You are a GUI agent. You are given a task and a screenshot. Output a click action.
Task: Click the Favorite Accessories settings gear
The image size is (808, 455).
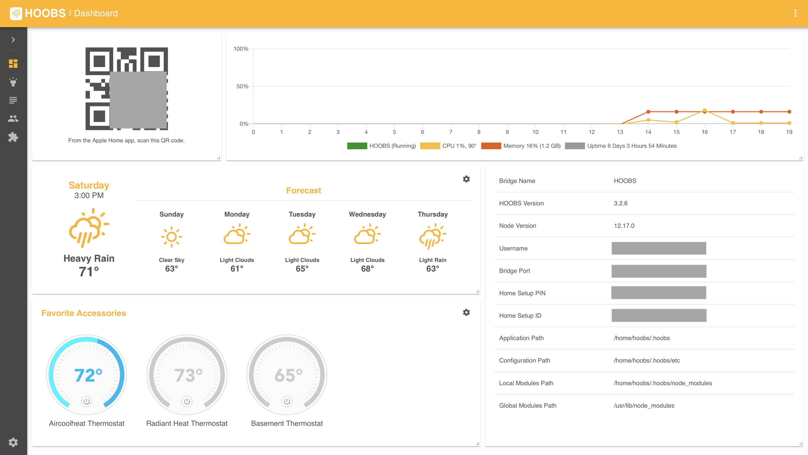coord(466,312)
